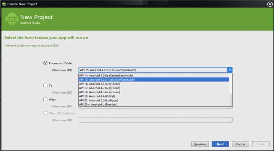Click the Wear label text

point(52,99)
